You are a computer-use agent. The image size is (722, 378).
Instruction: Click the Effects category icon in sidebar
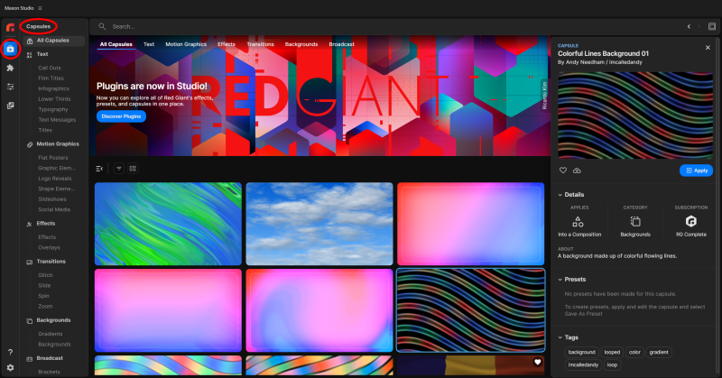[30, 224]
